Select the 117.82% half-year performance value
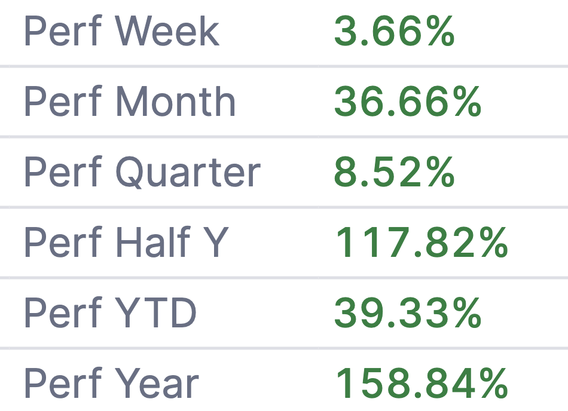 [422, 242]
